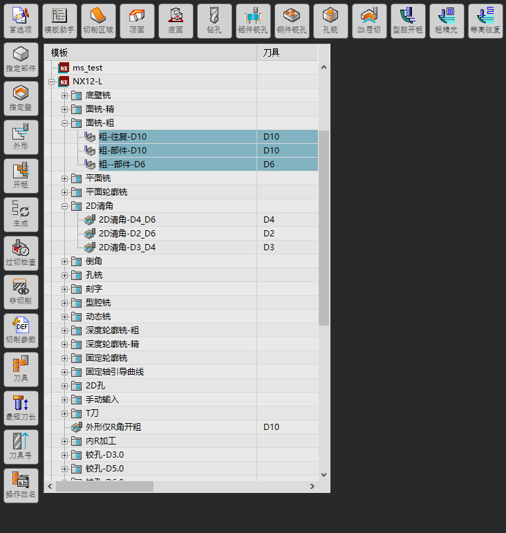Image resolution: width=506 pixels, height=533 pixels.
Task: Select the 切削区域 cut area tool
Action: (x=98, y=21)
